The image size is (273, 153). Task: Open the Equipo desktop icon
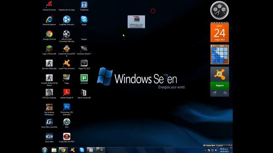pos(84,35)
